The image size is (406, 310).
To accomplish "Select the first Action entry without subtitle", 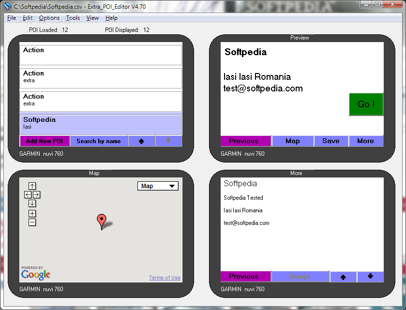I will [x=101, y=55].
